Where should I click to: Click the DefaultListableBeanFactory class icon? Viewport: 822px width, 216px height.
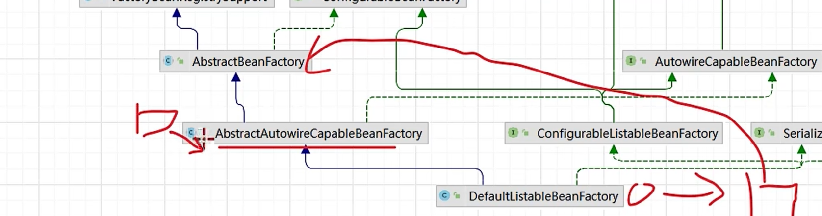[444, 196]
